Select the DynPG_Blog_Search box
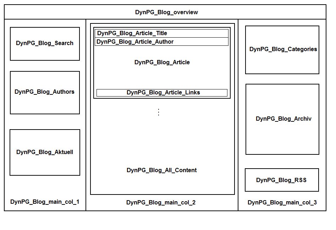336x230 pixels. coord(45,43)
